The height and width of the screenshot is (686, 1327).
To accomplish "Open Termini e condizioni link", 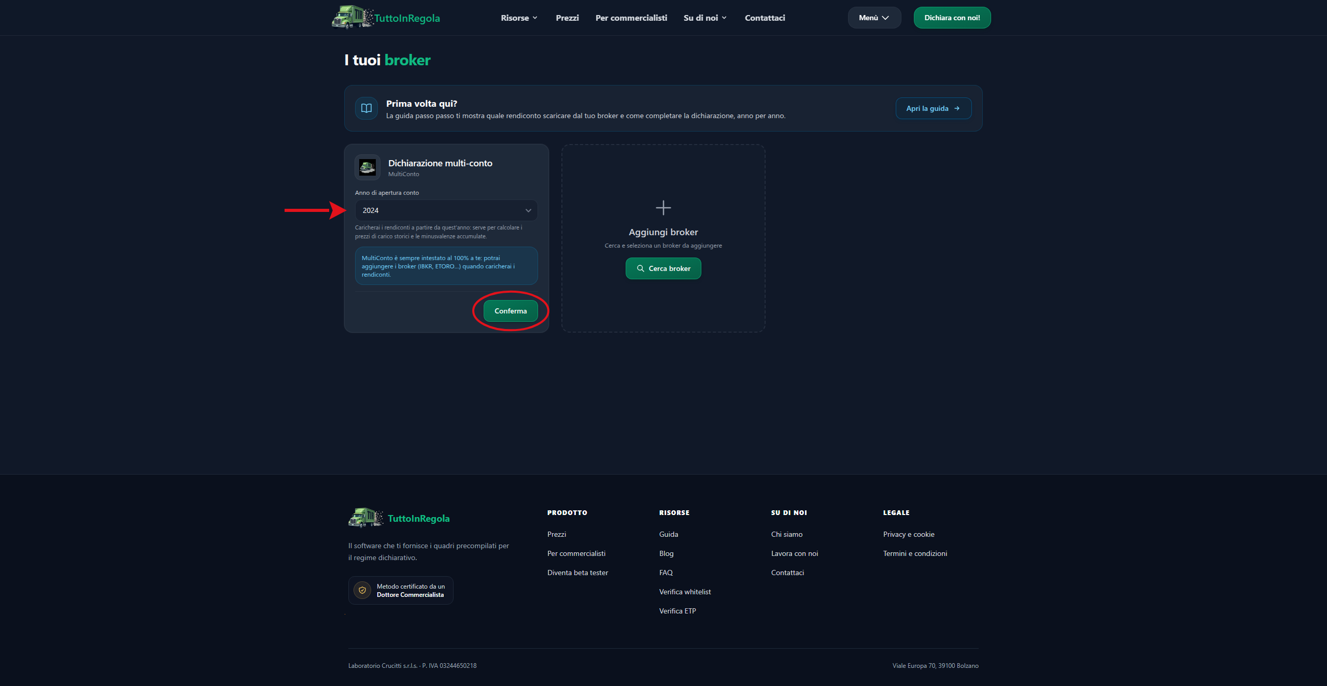I will pyautogui.click(x=915, y=553).
